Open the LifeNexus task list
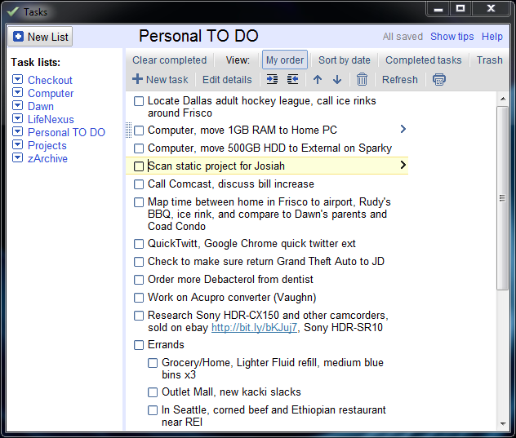The height and width of the screenshot is (438, 516). tap(51, 119)
